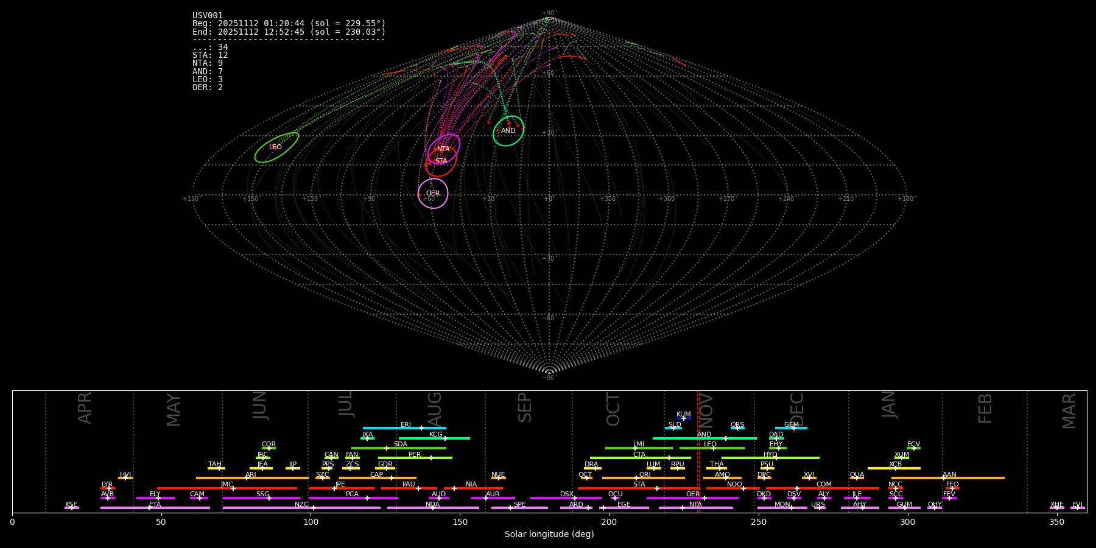Select the AND radiant circle on sky map

(x=508, y=131)
